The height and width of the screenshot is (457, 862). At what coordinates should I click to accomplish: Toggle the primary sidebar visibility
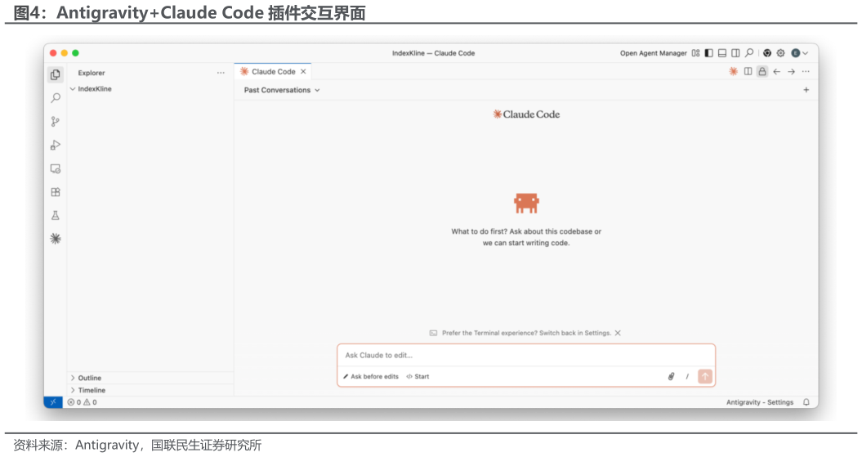click(709, 53)
